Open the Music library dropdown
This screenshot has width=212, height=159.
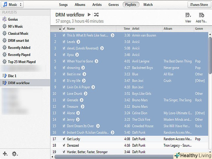point(12,5)
